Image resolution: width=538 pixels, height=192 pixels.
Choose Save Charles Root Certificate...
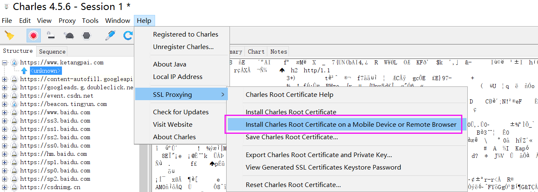coord(292,137)
